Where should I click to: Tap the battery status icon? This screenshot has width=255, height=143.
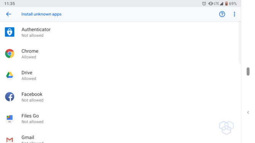[226, 3]
